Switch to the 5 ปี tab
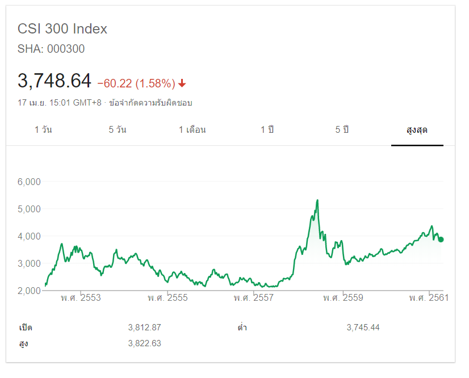Image resolution: width=469 pixels, height=378 pixels. pos(342,130)
